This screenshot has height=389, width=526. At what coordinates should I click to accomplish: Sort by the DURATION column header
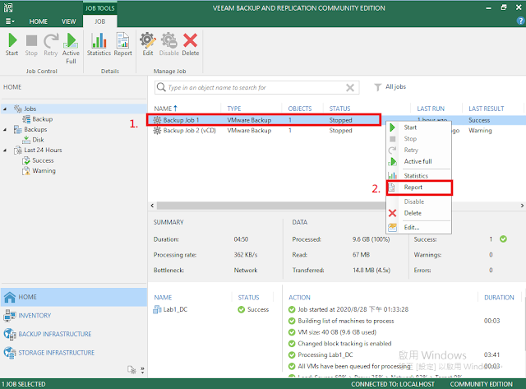499,298
